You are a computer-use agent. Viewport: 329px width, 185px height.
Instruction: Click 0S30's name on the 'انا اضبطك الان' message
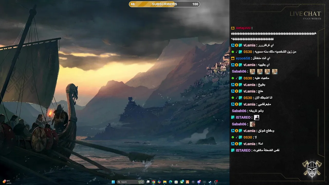point(248,98)
